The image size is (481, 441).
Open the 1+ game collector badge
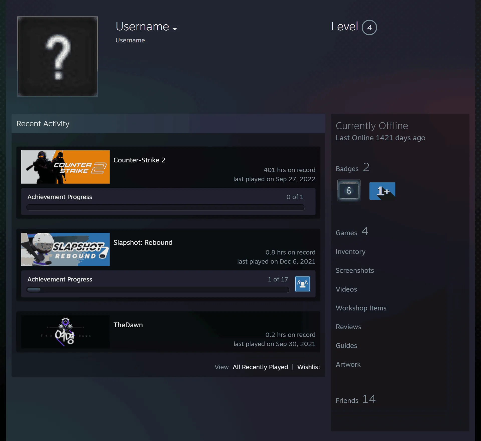(x=382, y=191)
